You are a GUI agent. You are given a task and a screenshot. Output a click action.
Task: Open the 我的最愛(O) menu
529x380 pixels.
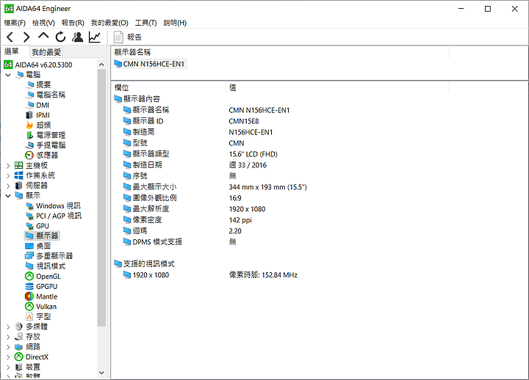(x=109, y=23)
